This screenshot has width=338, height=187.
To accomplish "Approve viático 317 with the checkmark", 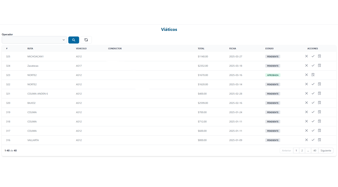I will click(x=313, y=131).
